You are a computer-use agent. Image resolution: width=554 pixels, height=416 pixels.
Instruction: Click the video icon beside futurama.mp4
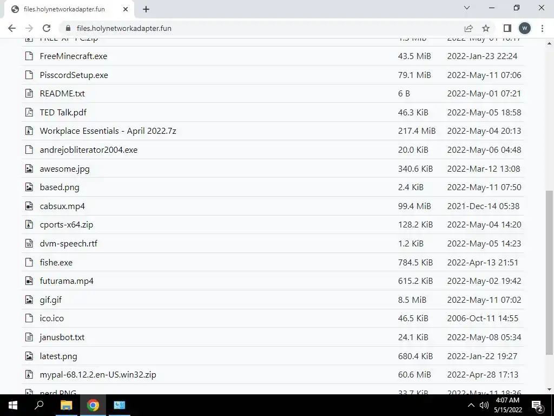pos(29,281)
